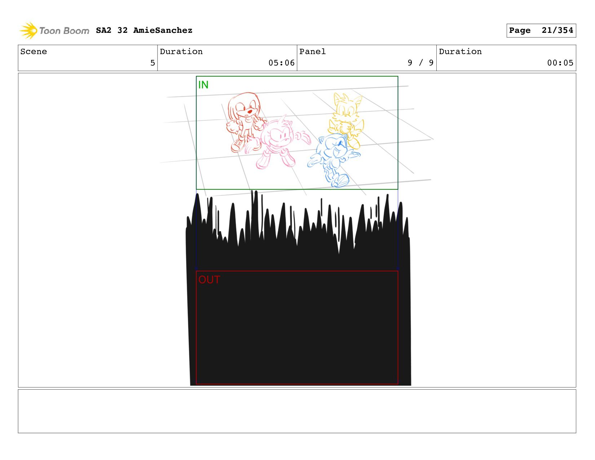This screenshot has height=460, width=595.
Task: Click the empty notes box below the panel
Action: pos(297,411)
